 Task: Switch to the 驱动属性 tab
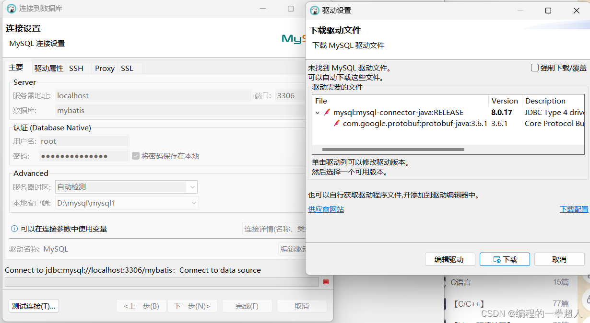point(48,69)
